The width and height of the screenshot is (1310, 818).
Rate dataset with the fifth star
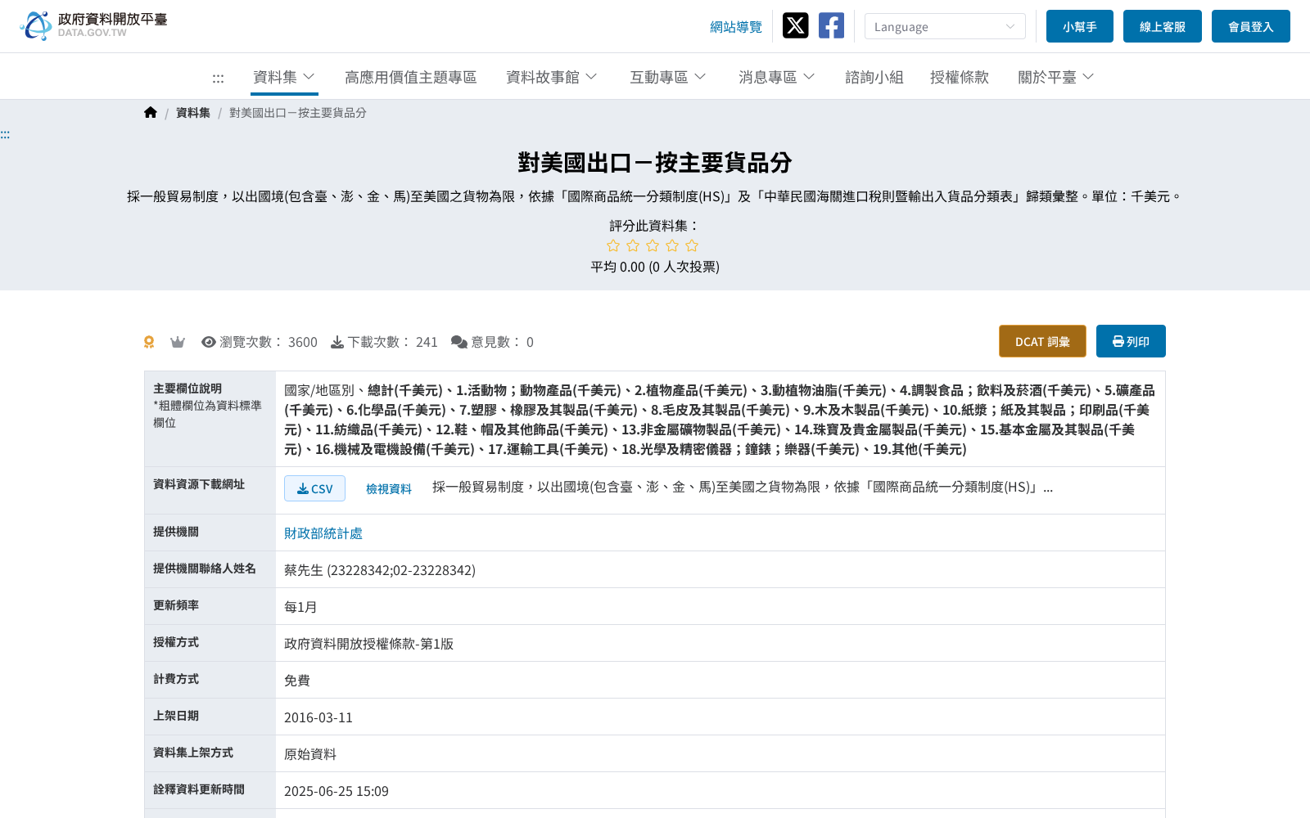(x=692, y=245)
